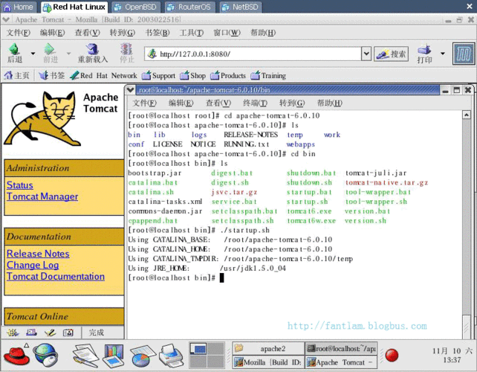477x372 pixels.
Task: Close the VM tab bar with X
Action: point(470,6)
